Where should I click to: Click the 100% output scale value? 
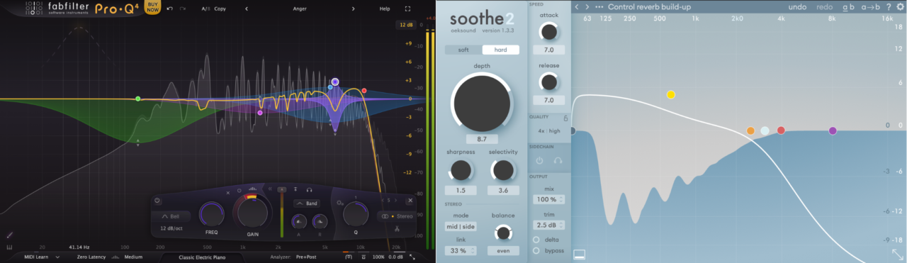[x=379, y=257]
